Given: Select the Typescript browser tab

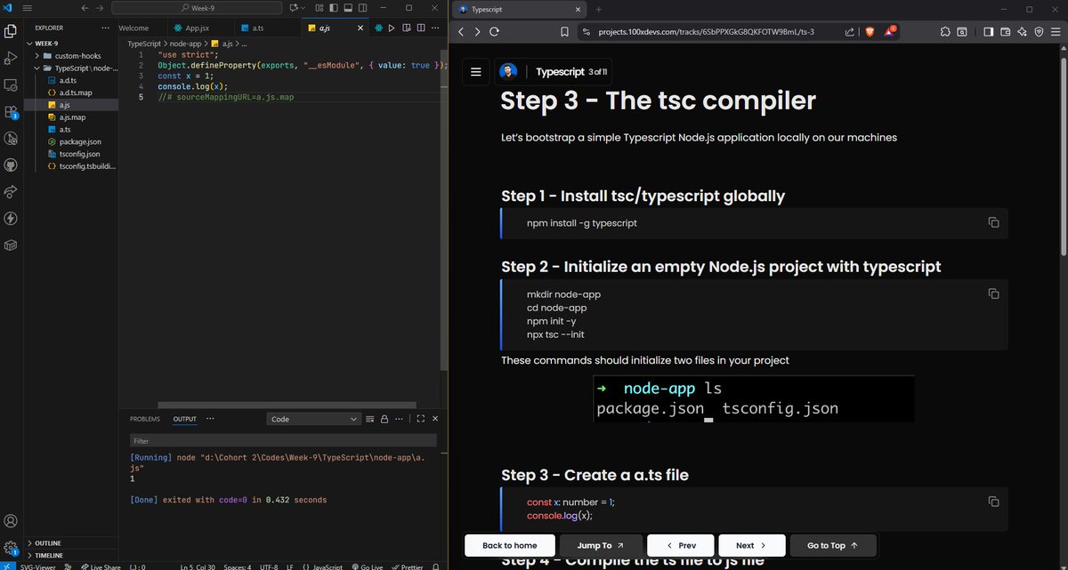Looking at the screenshot, I should tap(520, 9).
